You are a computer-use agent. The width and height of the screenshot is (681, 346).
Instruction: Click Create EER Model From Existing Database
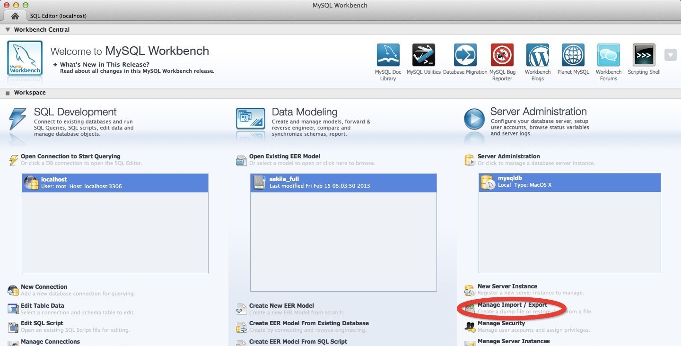[309, 323]
